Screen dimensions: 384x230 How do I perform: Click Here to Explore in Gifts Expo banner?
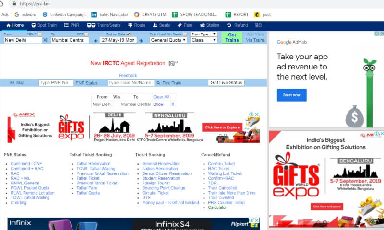tap(222, 127)
